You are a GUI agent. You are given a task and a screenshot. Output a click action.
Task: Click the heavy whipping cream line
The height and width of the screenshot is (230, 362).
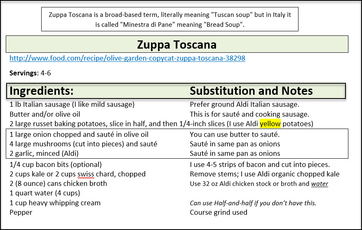55,203
